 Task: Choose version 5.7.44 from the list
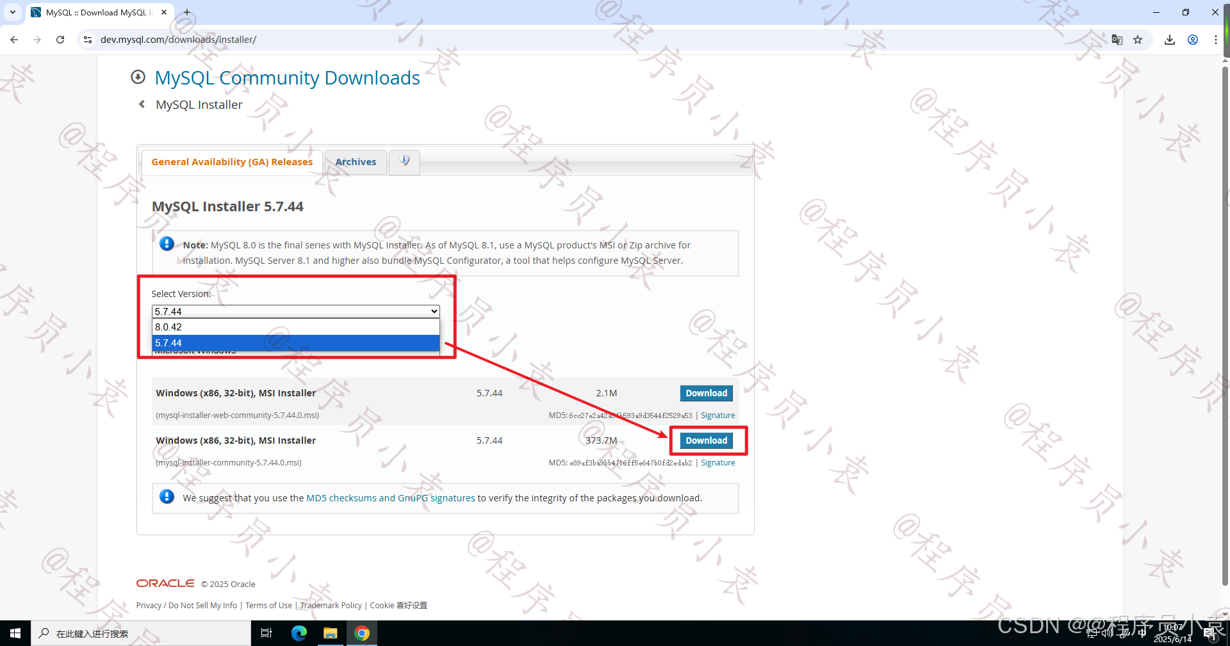tap(295, 343)
